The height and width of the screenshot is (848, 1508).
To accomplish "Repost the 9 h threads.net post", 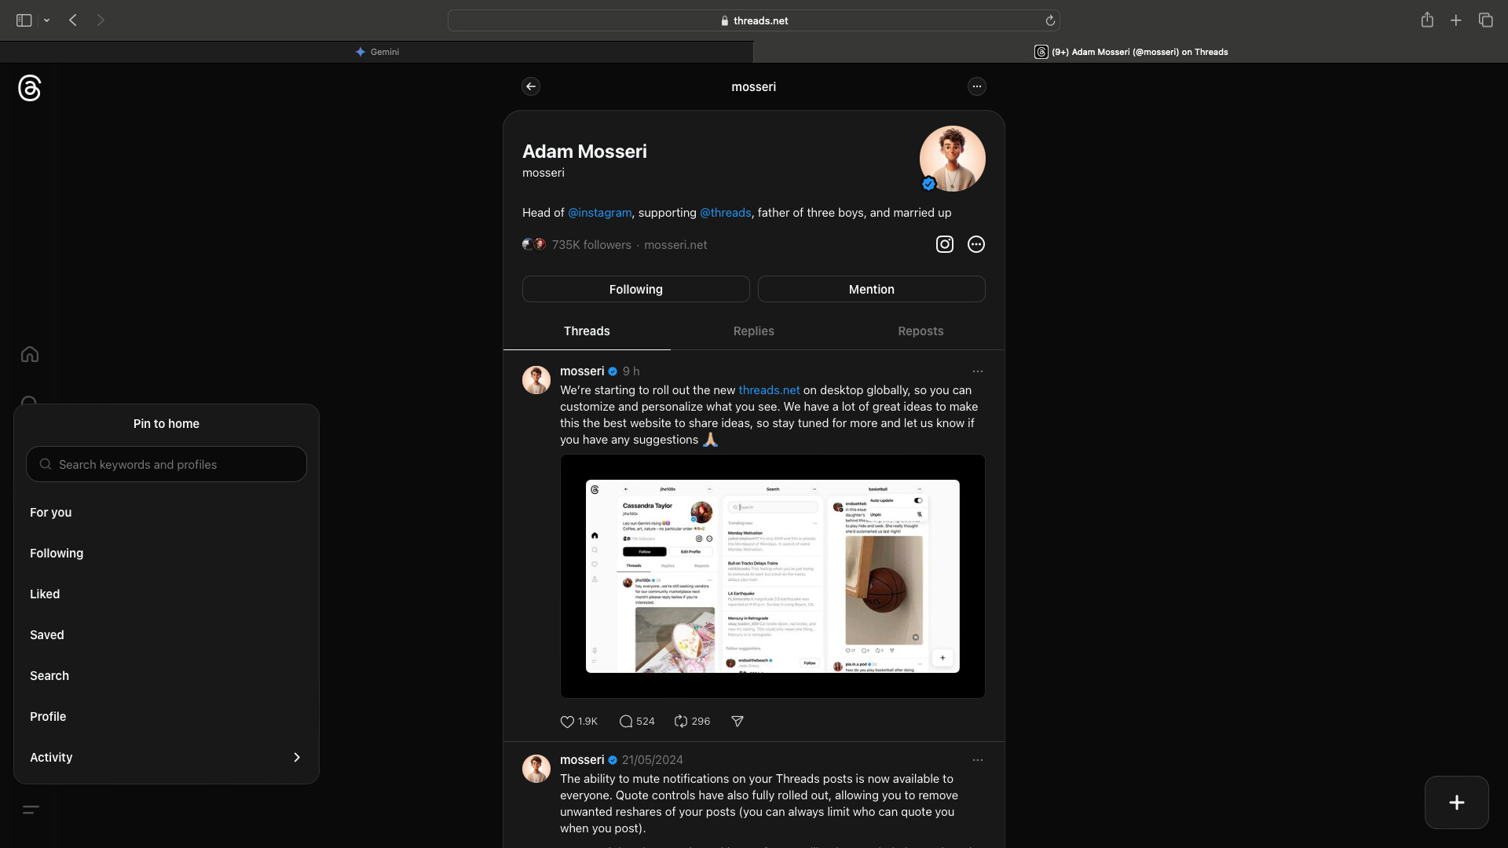I will pyautogui.click(x=681, y=722).
